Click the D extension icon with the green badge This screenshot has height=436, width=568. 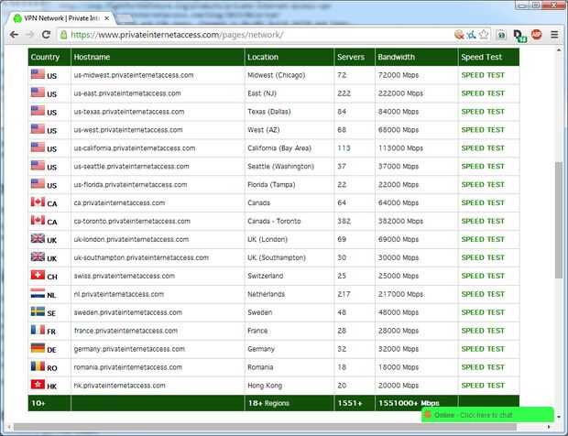(x=519, y=36)
